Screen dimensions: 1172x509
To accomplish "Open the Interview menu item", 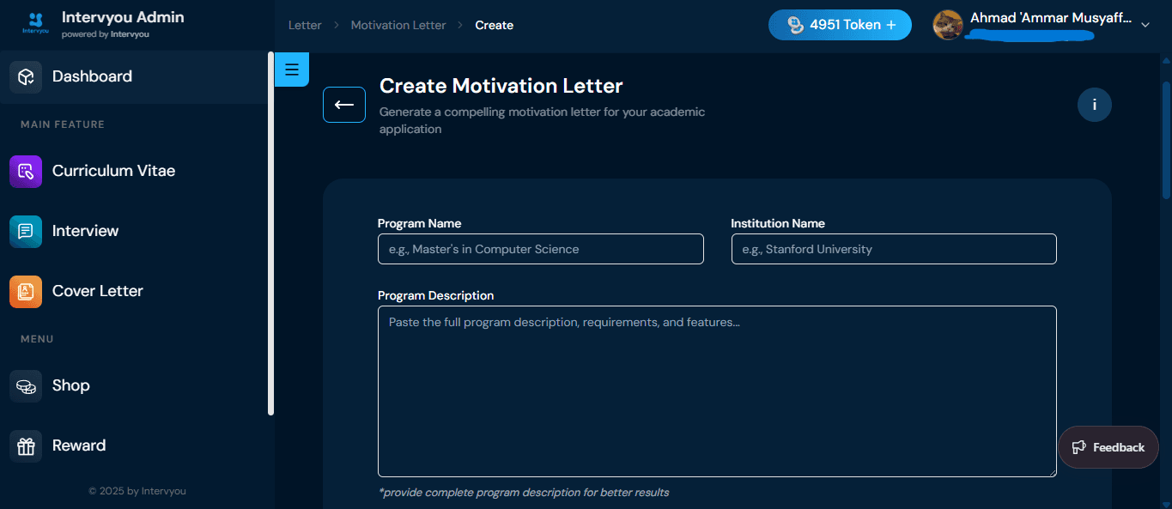I will [134, 231].
